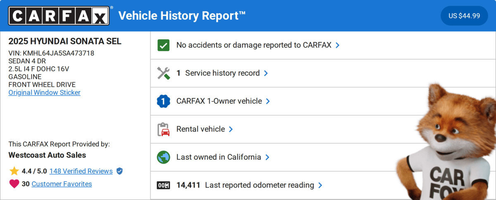The image size is (496, 200).
Task: Click the verified shield badge icon
Action: point(119,171)
